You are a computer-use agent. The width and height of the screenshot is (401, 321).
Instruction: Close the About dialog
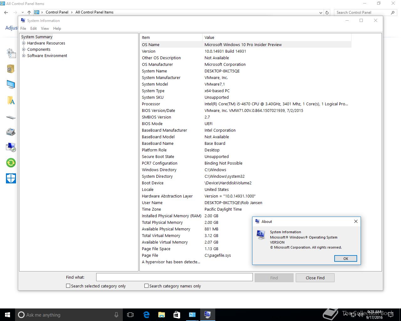[356, 221]
